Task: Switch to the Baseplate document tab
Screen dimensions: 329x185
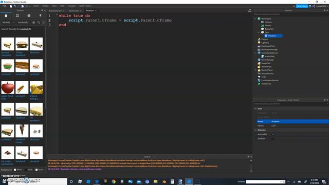Action: [56, 11]
